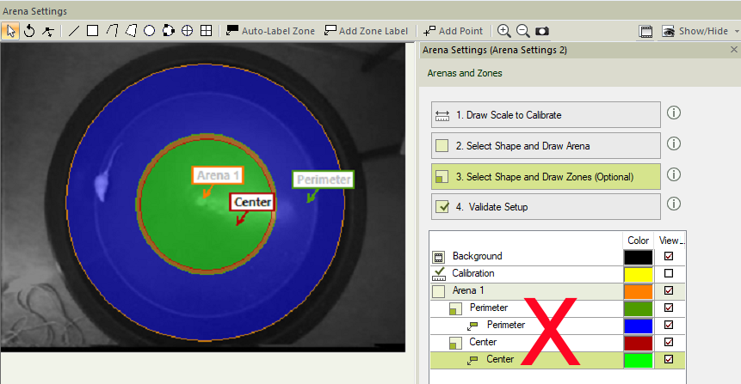Close the Arena Settings panel
The image size is (741, 384).
(x=733, y=50)
